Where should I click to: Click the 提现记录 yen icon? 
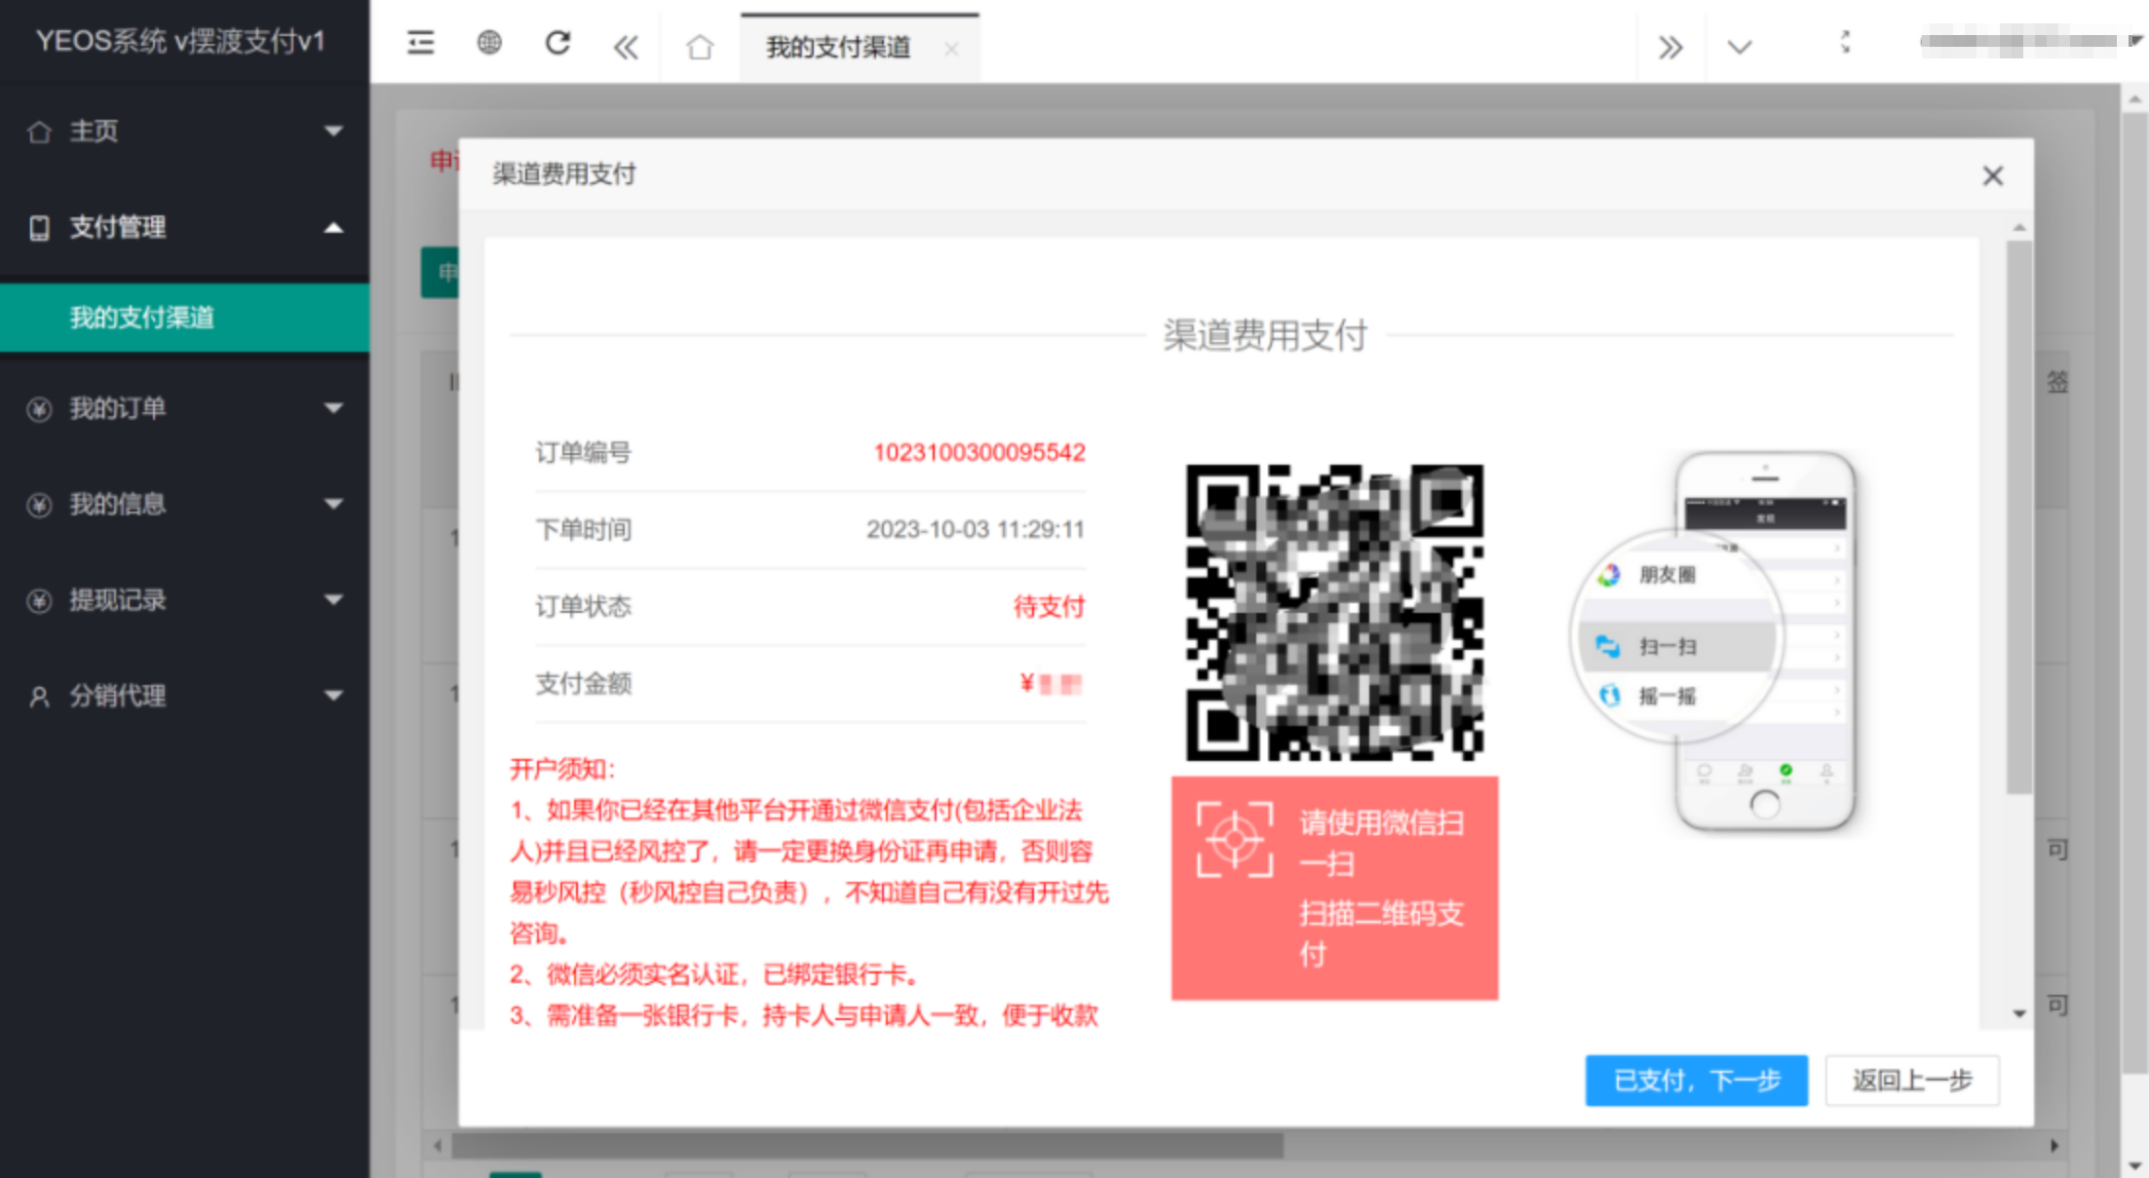39,600
